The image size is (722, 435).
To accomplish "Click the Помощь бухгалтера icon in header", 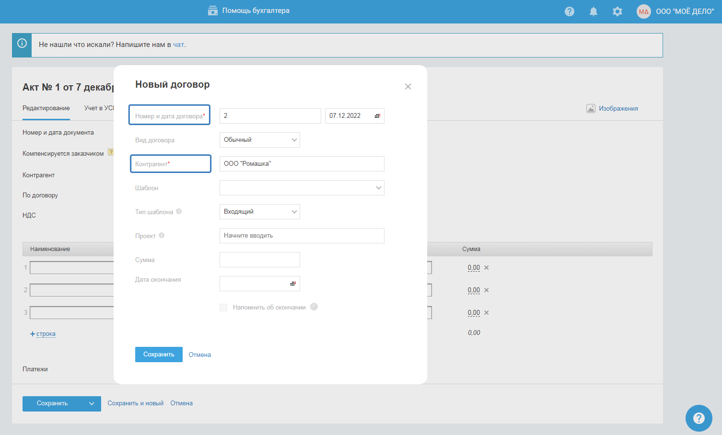I will point(213,11).
